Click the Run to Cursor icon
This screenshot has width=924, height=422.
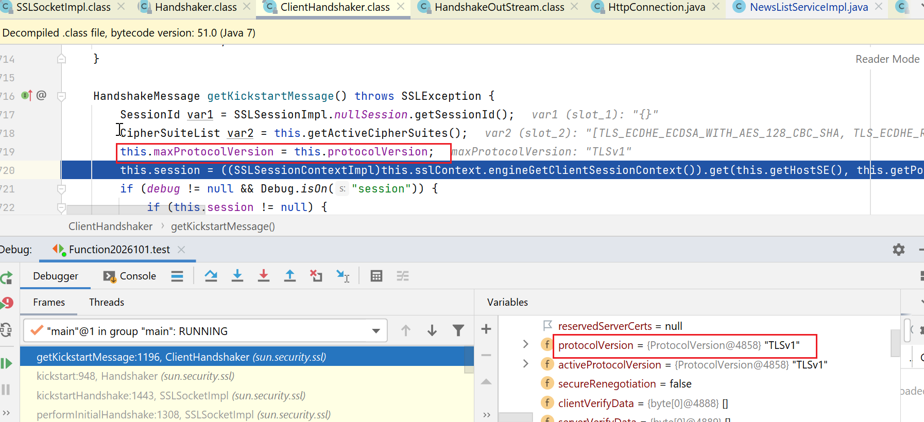click(x=343, y=276)
